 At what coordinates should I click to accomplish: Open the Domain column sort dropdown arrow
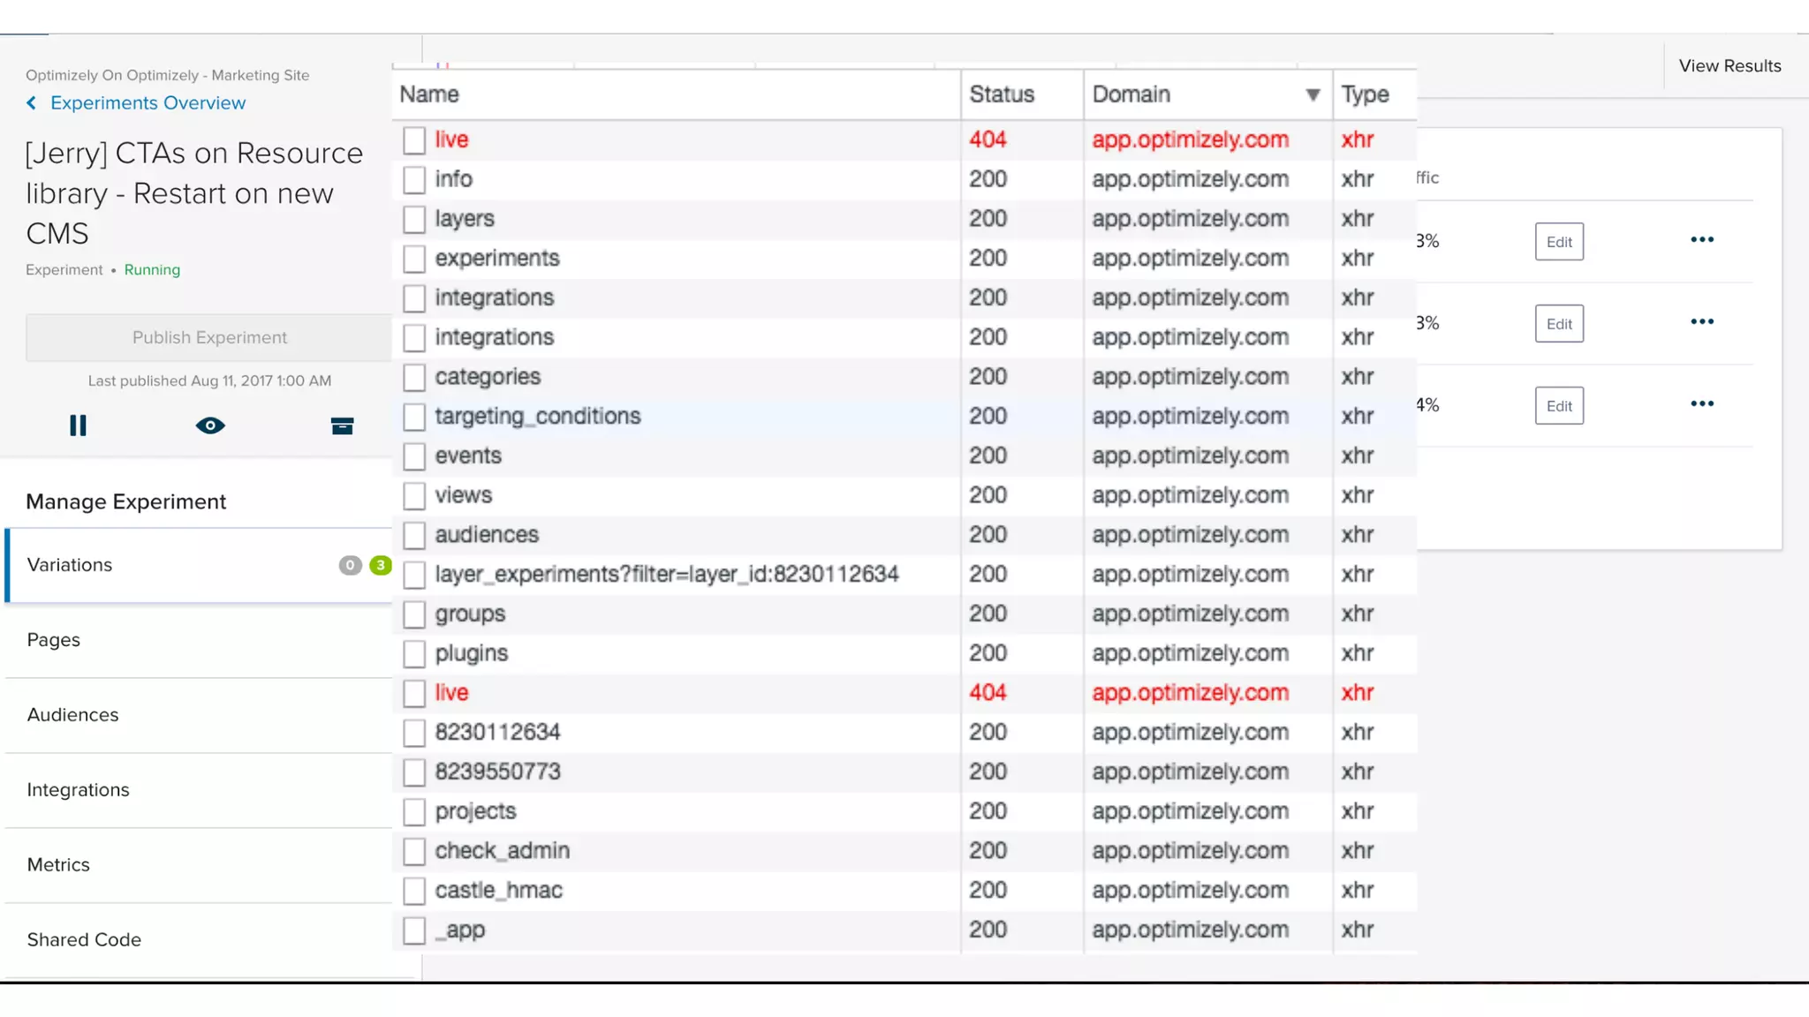1313,94
